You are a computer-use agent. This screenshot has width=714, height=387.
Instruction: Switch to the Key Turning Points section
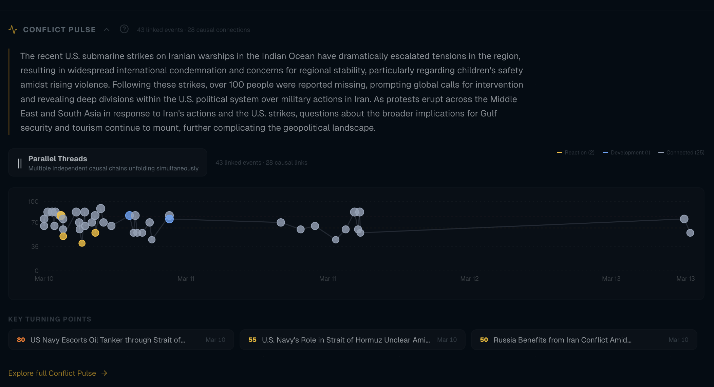click(50, 319)
